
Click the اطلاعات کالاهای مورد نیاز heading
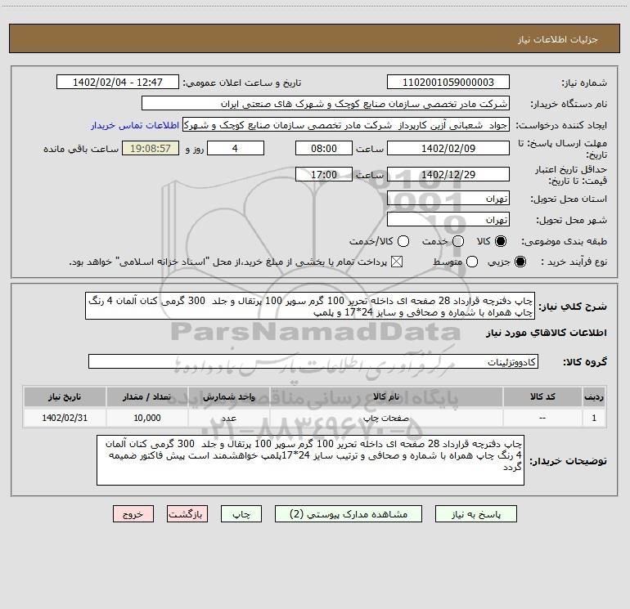(546, 333)
